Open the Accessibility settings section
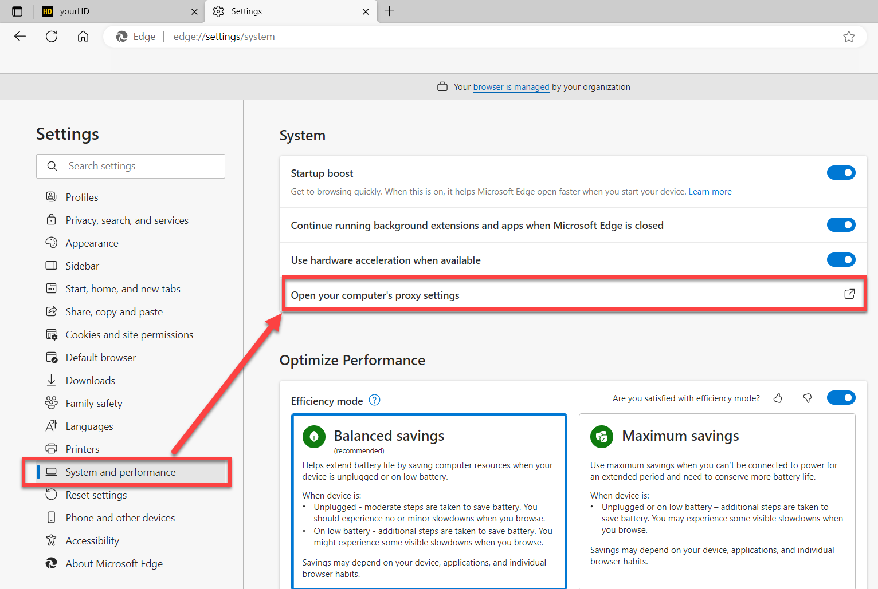Image resolution: width=878 pixels, height=589 pixels. 92,540
